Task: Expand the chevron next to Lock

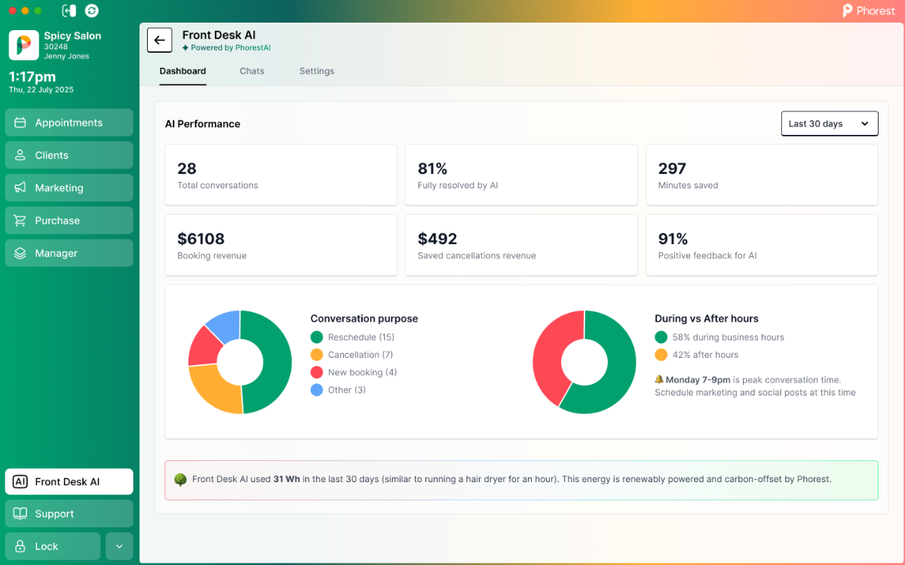Action: click(119, 546)
